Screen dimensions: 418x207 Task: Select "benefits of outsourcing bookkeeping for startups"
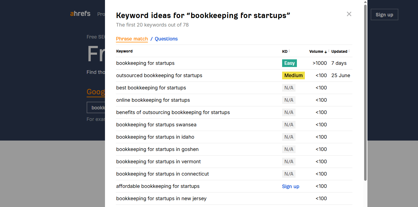click(173, 112)
